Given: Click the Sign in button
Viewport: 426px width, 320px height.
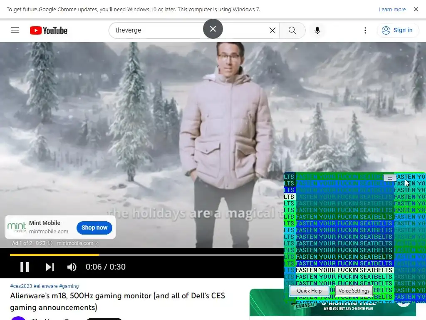Looking at the screenshot, I should (397, 30).
